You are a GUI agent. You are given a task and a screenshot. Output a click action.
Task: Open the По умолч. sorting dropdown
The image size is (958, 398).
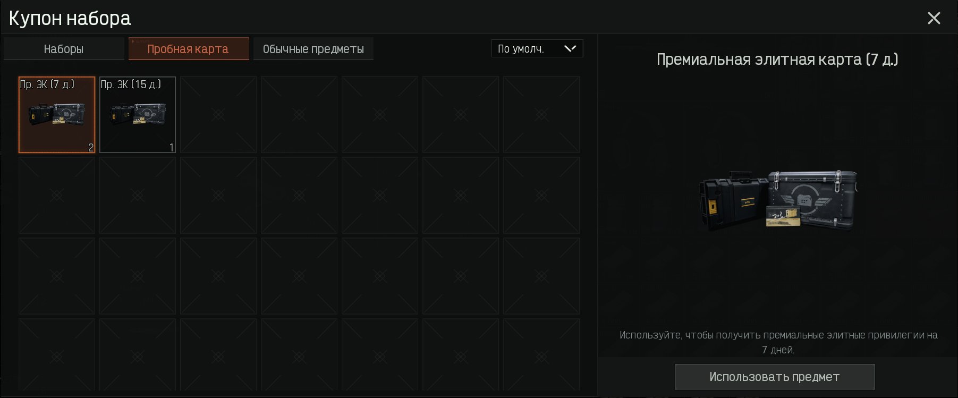537,48
